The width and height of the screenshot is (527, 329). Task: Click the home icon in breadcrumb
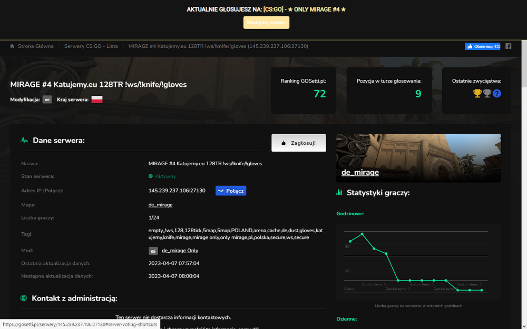click(x=12, y=46)
